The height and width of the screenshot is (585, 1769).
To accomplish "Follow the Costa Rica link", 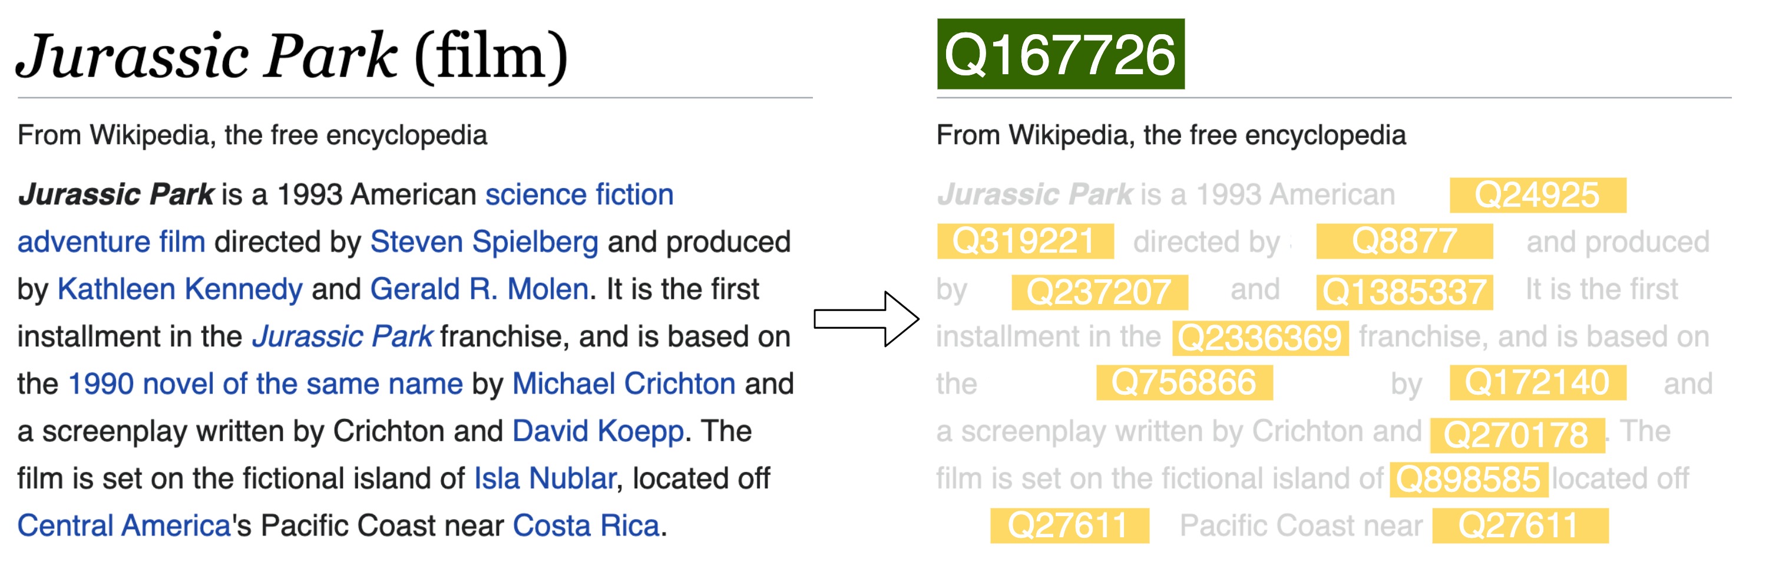I will click(586, 527).
